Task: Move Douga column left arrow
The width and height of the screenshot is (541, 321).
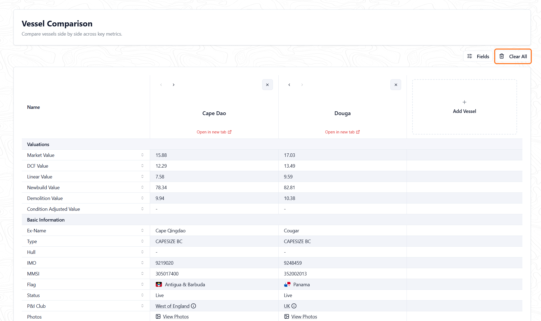Action: 289,85
